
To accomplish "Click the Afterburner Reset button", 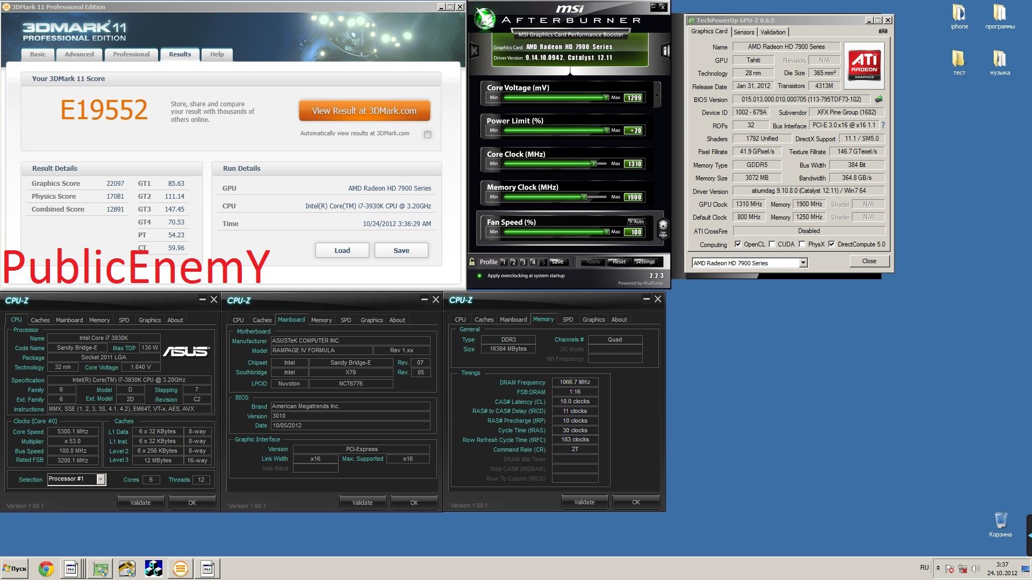I will (x=619, y=262).
